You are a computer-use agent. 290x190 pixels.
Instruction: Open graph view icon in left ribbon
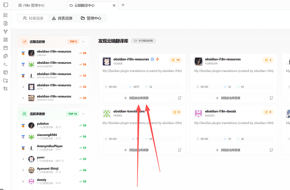pyautogui.click(x=5, y=31)
